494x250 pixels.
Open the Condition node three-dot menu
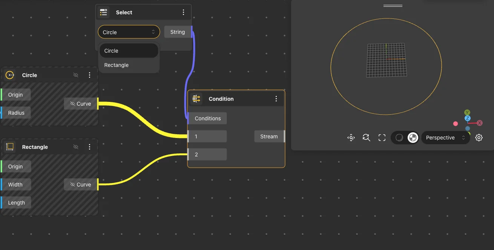(276, 99)
